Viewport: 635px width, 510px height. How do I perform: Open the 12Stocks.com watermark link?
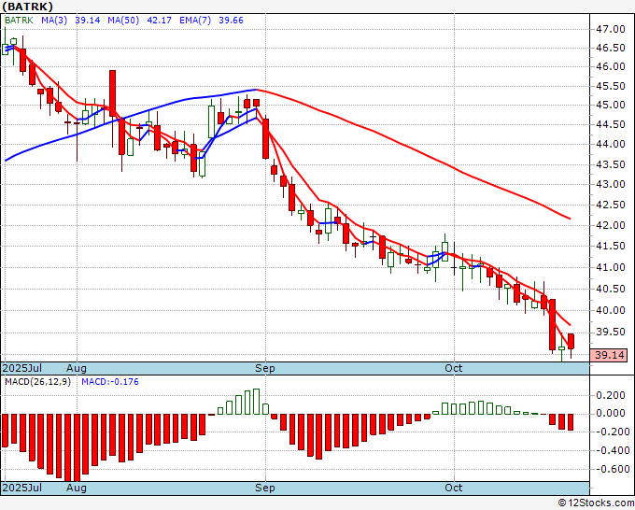click(x=596, y=503)
